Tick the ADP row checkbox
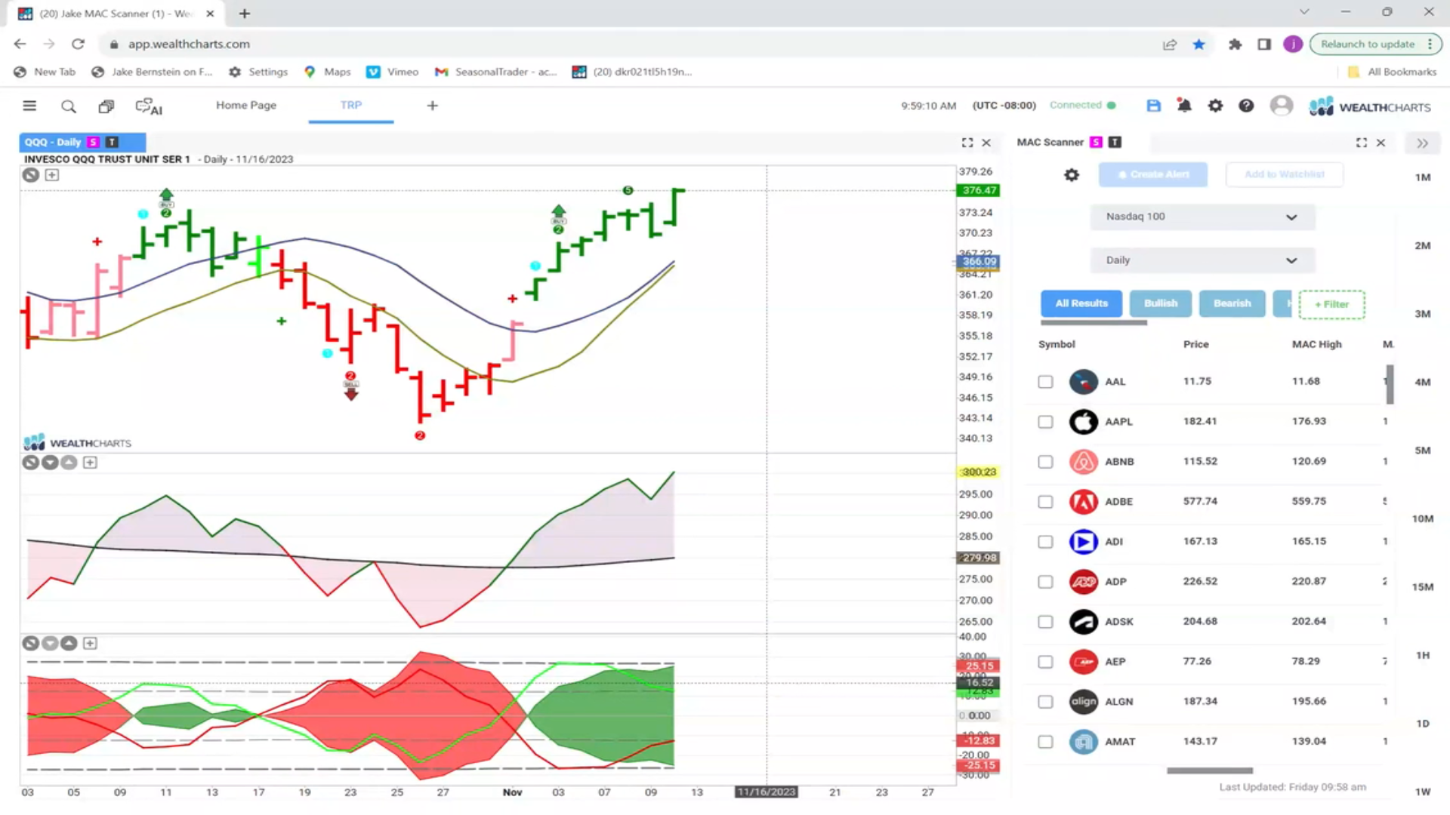Viewport: 1450px width, 815px height. (x=1045, y=582)
